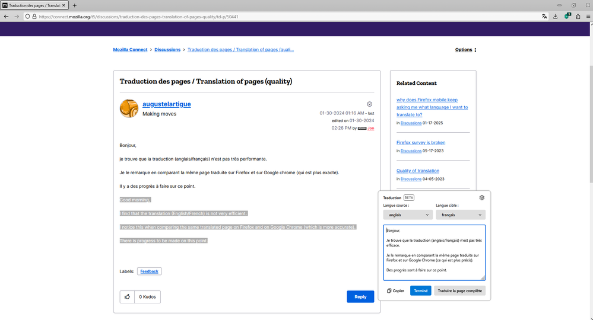Expand the Langue cible dropdown set to français
Image resolution: width=593 pixels, height=320 pixels.
(x=460, y=215)
